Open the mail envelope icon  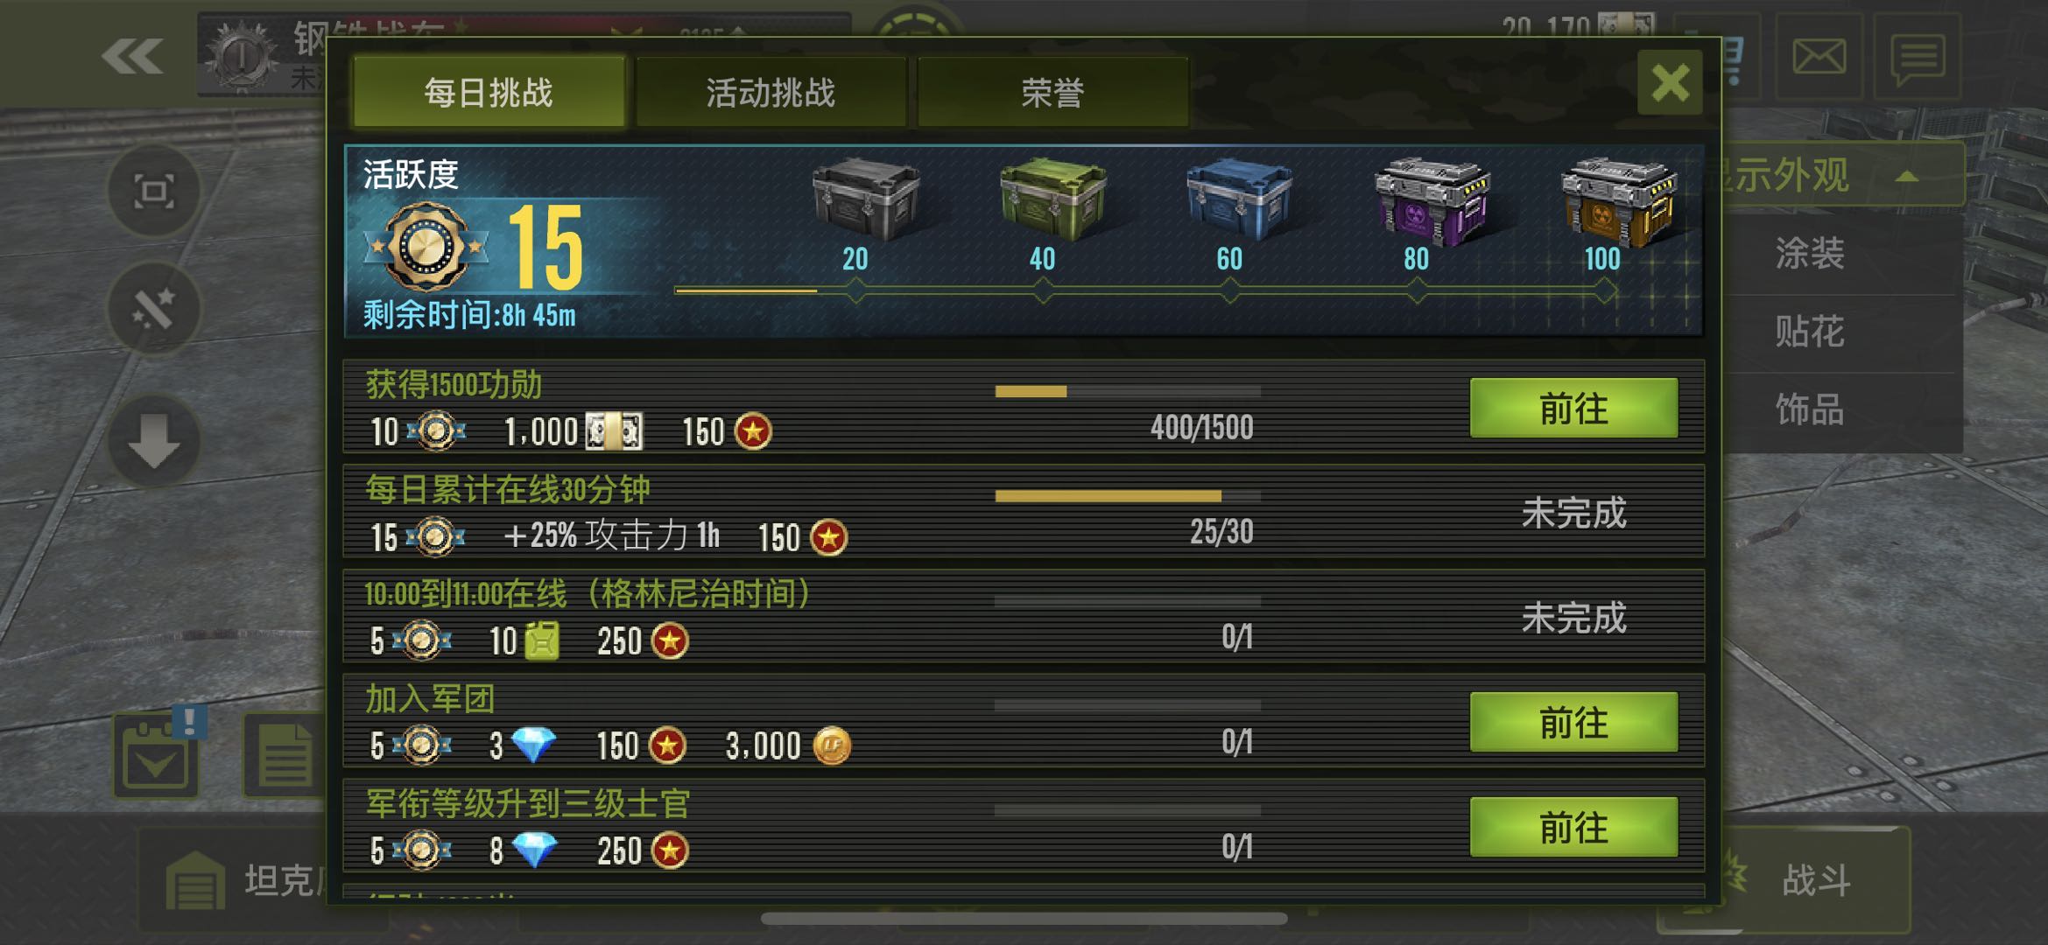[x=1819, y=57]
